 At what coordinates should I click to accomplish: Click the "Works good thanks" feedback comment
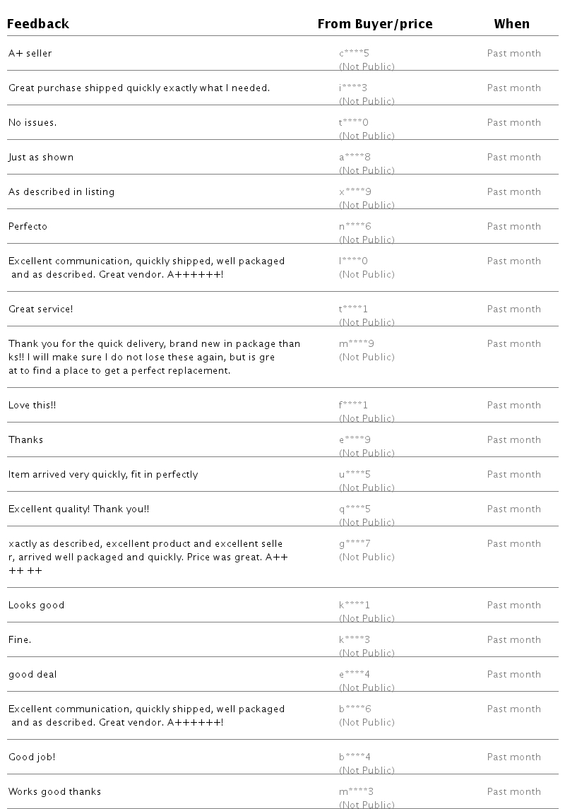tap(55, 791)
